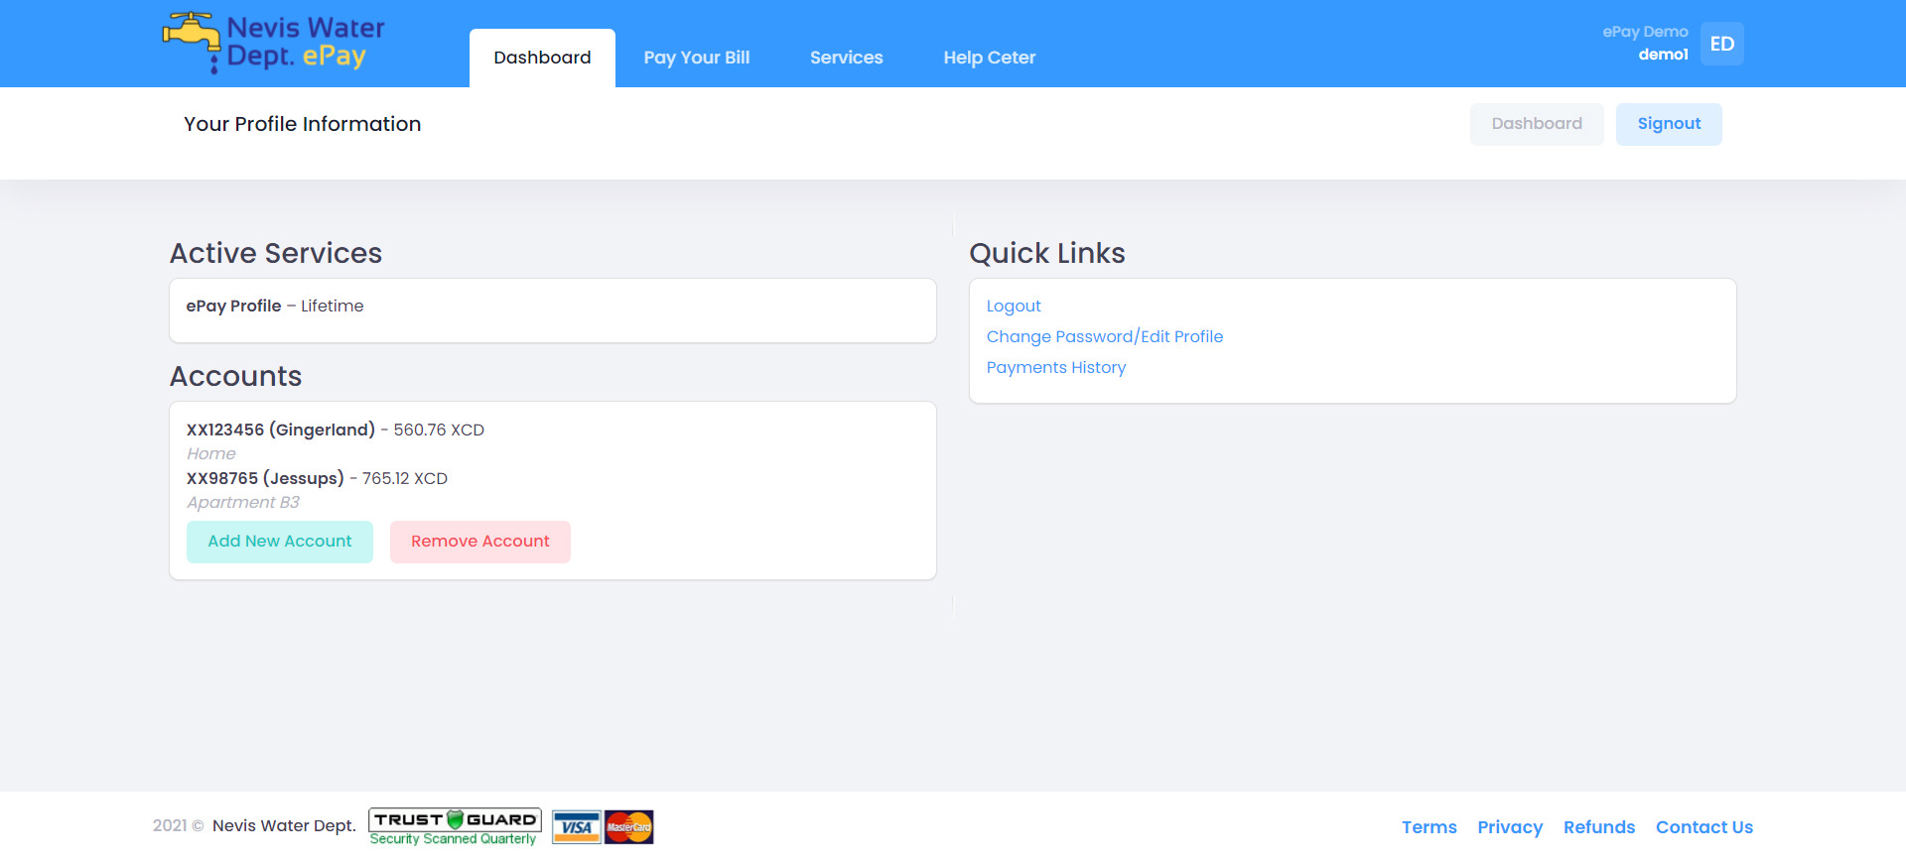
Task: Open the Refunds footer link
Action: click(1598, 827)
